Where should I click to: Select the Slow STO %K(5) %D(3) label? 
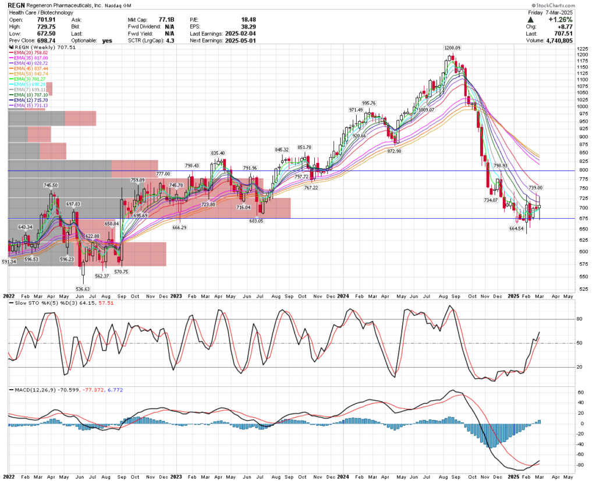click(x=47, y=302)
